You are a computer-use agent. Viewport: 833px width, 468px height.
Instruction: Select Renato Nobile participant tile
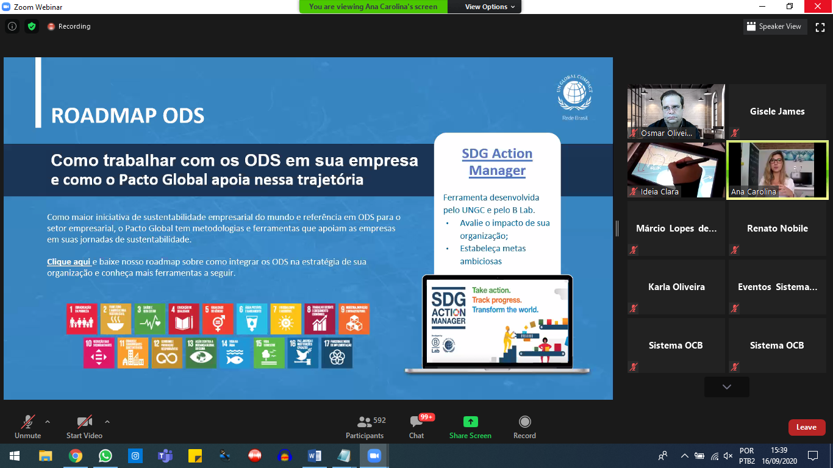(x=778, y=229)
